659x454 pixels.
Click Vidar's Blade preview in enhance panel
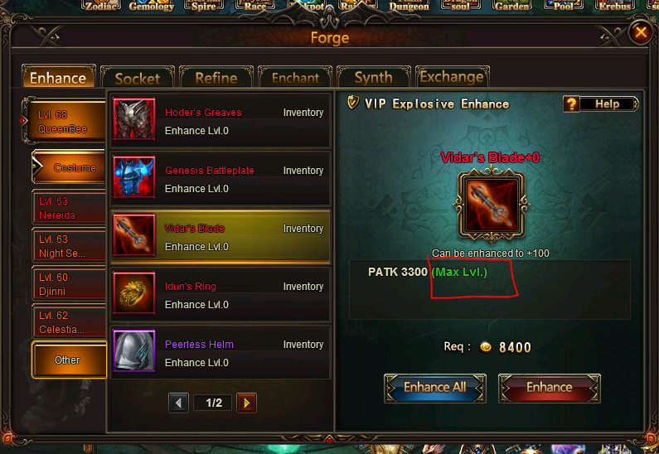(491, 205)
